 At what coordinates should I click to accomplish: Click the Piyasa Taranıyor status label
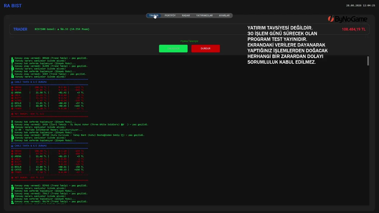point(189,41)
